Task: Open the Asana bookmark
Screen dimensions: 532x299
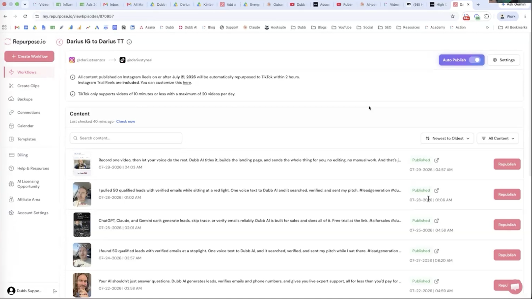Action: pos(147,27)
